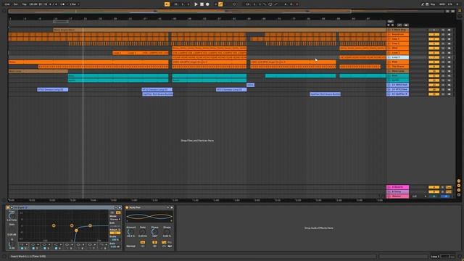The image size is (464, 261).
Task: Deactivate the A Reverb track activator
Action: tap(434, 187)
